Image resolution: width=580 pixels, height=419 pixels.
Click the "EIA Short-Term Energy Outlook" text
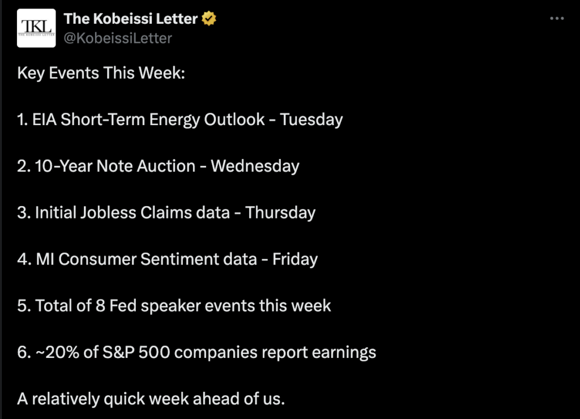click(150, 119)
